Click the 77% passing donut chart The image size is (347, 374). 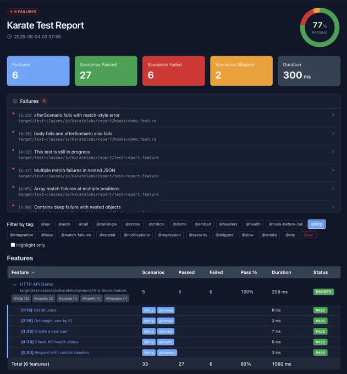[320, 28]
